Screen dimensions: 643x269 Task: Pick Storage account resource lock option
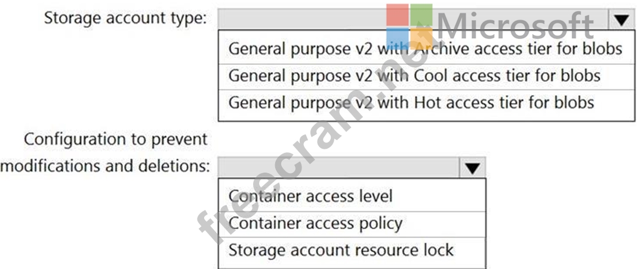point(352,251)
